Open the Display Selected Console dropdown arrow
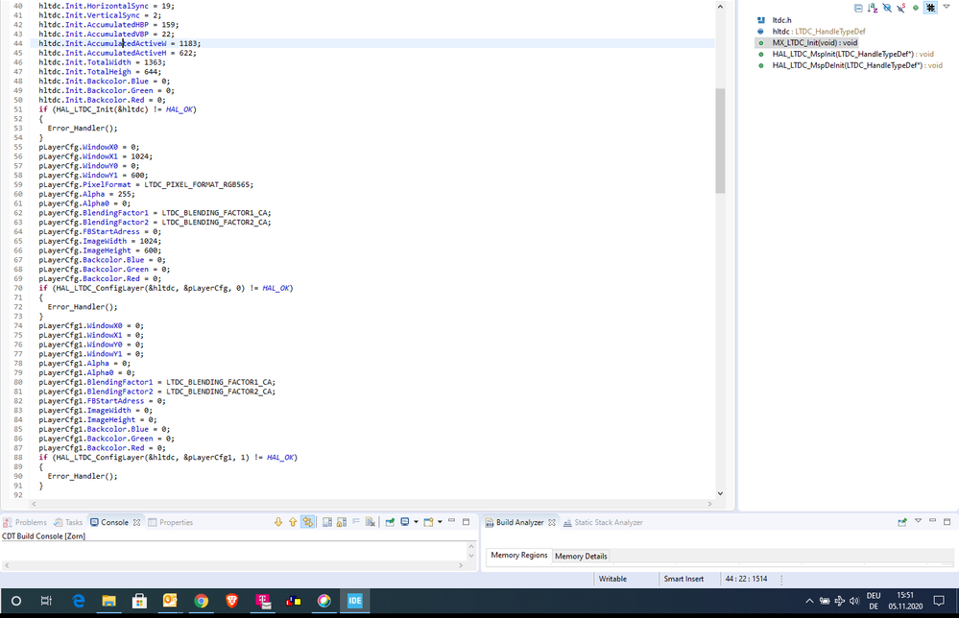The image size is (959, 618). point(416,522)
